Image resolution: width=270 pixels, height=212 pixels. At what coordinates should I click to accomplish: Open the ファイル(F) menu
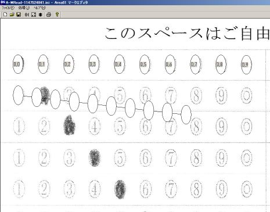click(x=8, y=8)
